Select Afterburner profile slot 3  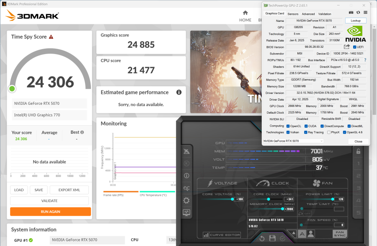(x=359, y=188)
